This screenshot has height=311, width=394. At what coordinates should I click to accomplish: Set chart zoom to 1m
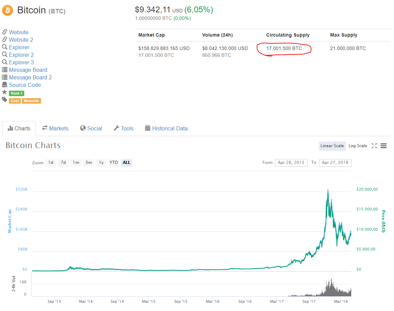(x=76, y=163)
